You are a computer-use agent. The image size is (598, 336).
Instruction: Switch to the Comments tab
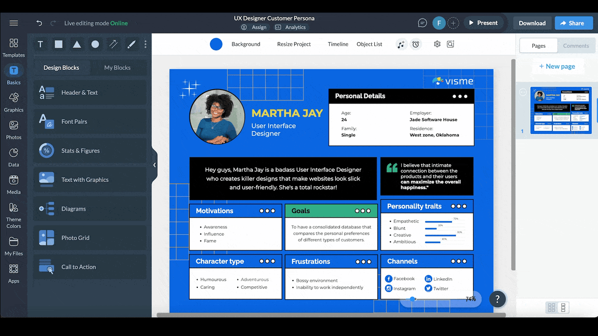(576, 45)
